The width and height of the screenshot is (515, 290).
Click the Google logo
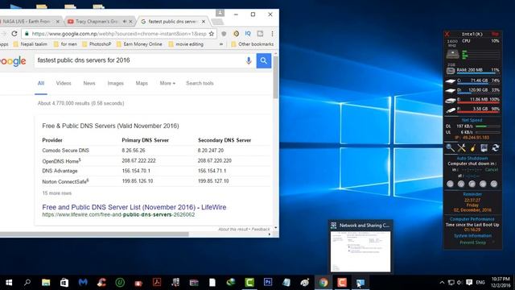[13, 61]
